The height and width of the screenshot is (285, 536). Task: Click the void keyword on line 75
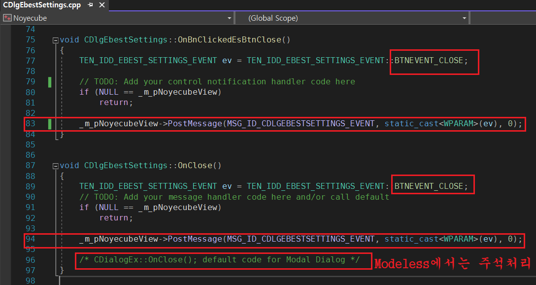click(x=69, y=39)
